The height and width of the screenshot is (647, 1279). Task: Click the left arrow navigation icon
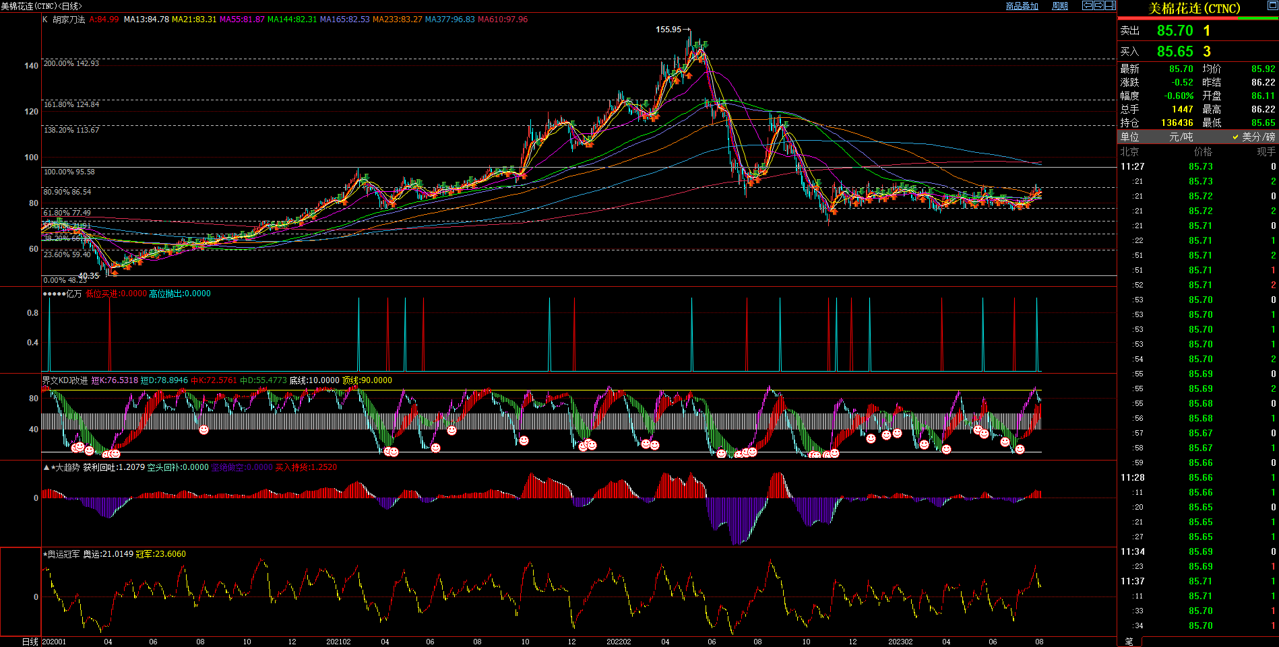1087,5
